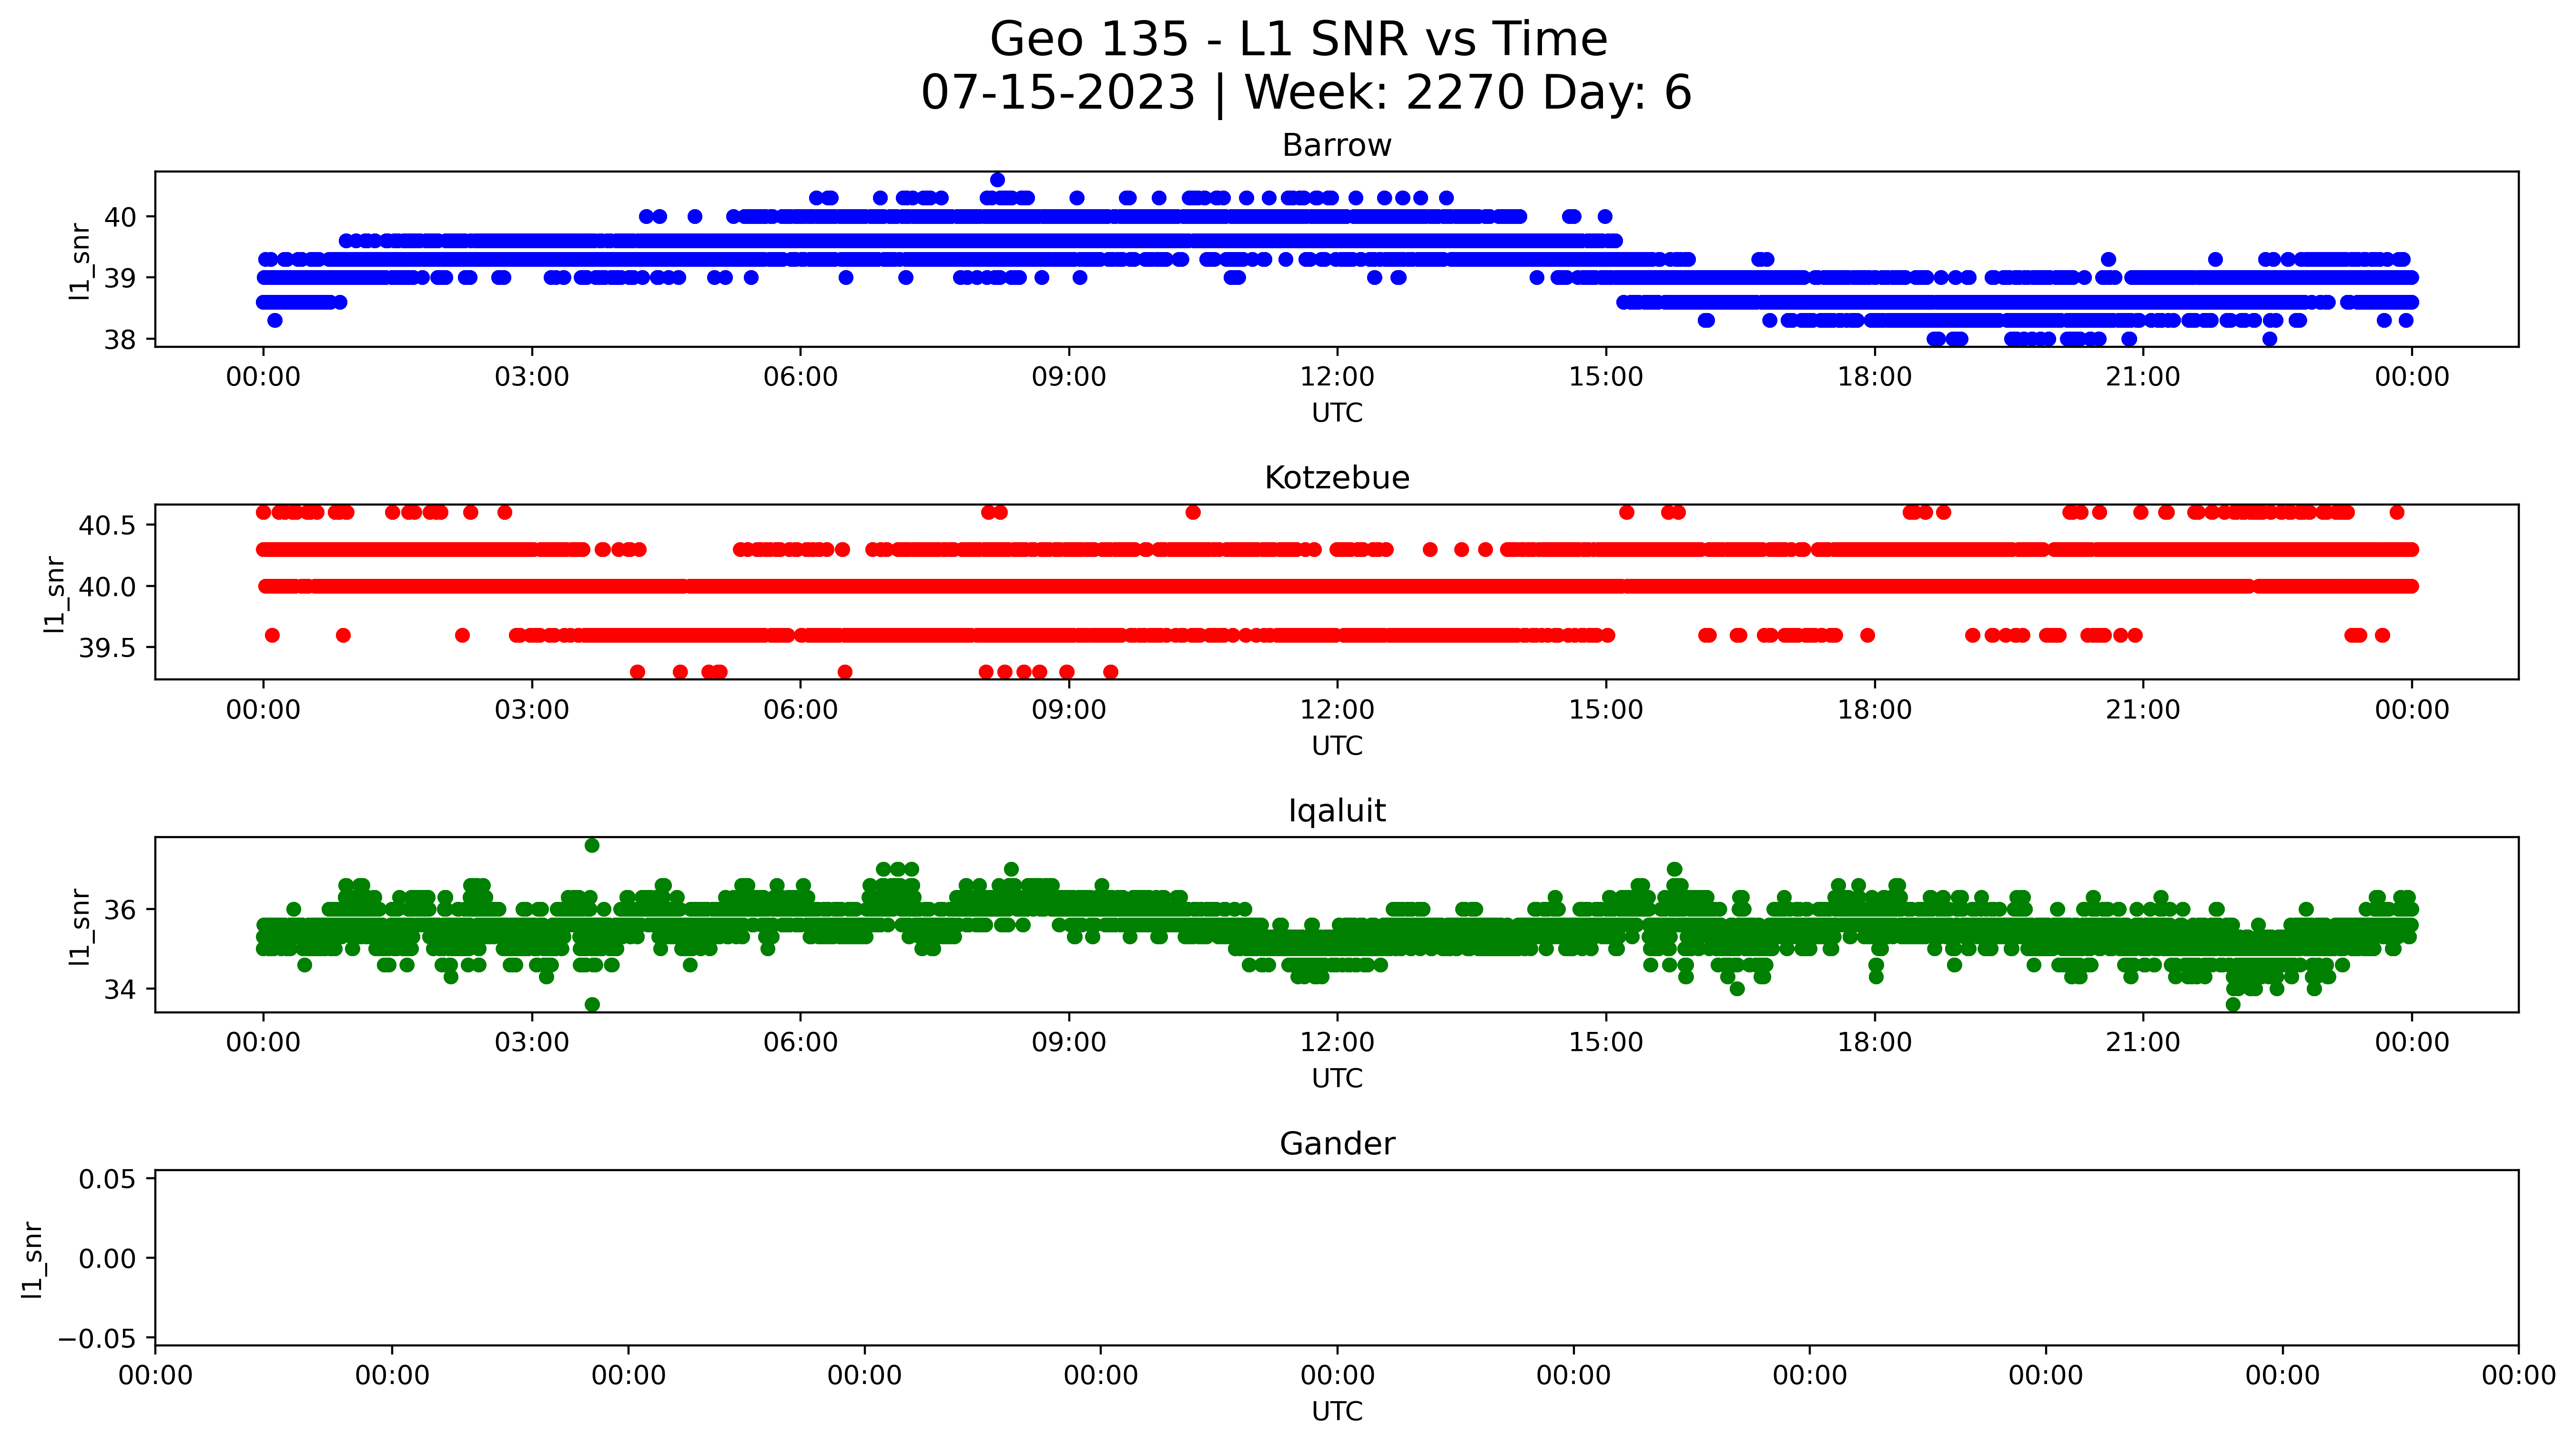2576x1445 pixels.
Task: Click the '36' y-axis tick of Iqaluit plot
Action: [x=120, y=910]
